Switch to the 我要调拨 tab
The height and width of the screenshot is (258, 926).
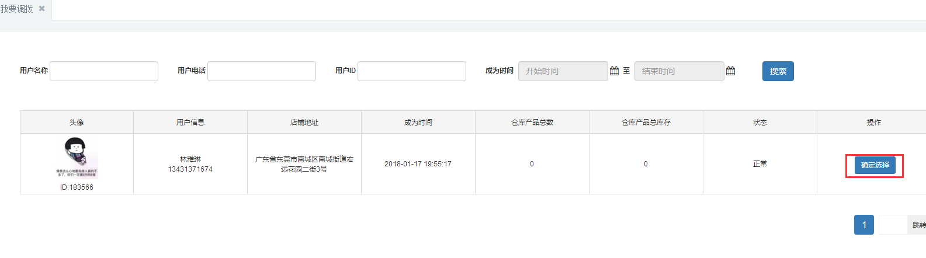coord(17,9)
